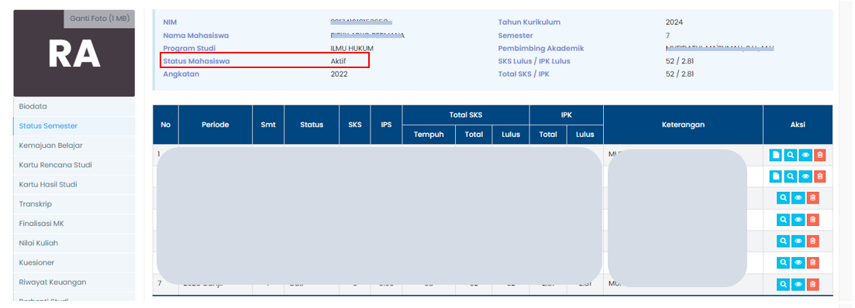Click the RA profile photo placeholder
Viewport: 855px width, 308px height.
pos(74,54)
